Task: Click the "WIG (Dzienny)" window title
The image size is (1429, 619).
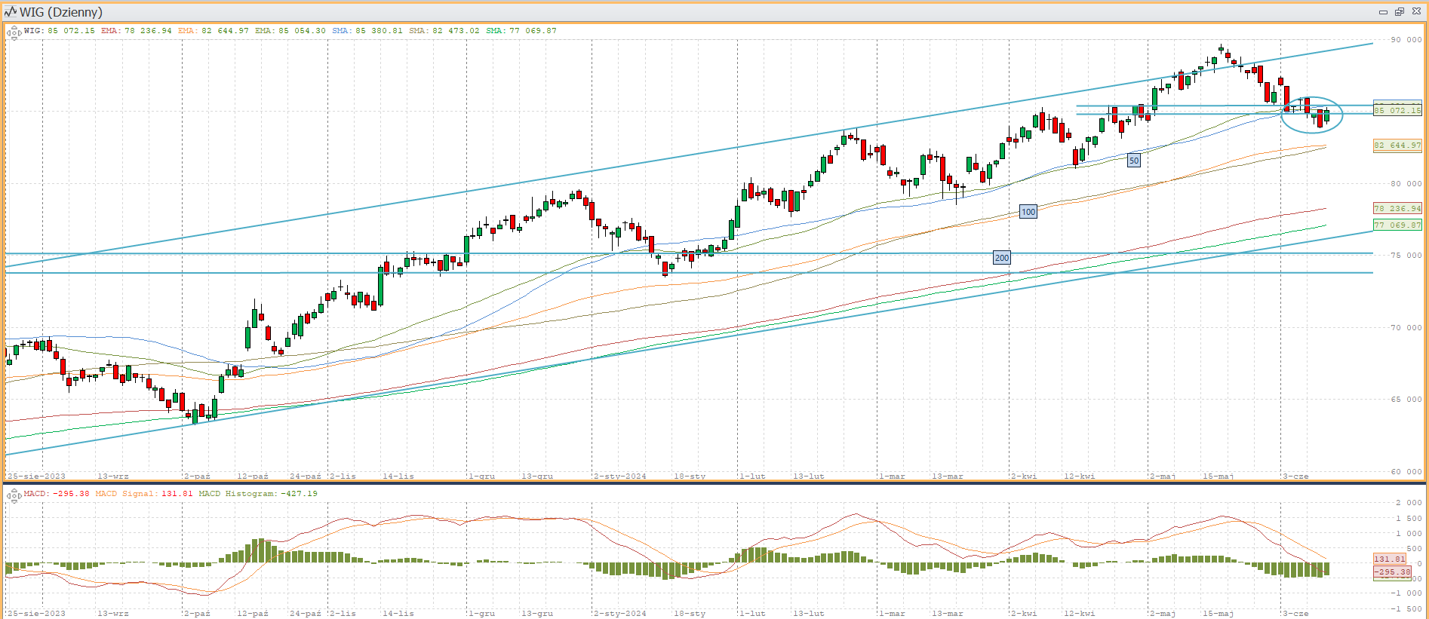Action: [x=61, y=12]
